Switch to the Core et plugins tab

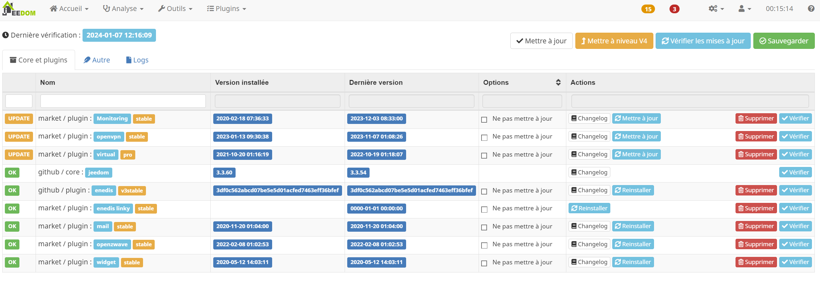[x=39, y=60]
